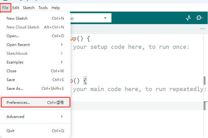Expand the Sketchbook submenu
This screenshot has width=208, height=138.
35,54
